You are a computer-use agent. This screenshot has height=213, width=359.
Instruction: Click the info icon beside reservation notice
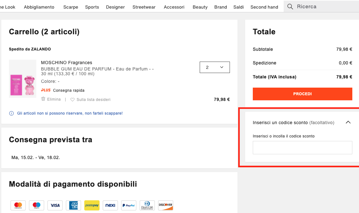pos(11,113)
